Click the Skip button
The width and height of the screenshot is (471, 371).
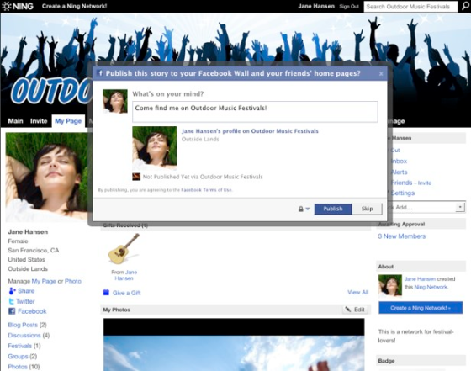[367, 209]
